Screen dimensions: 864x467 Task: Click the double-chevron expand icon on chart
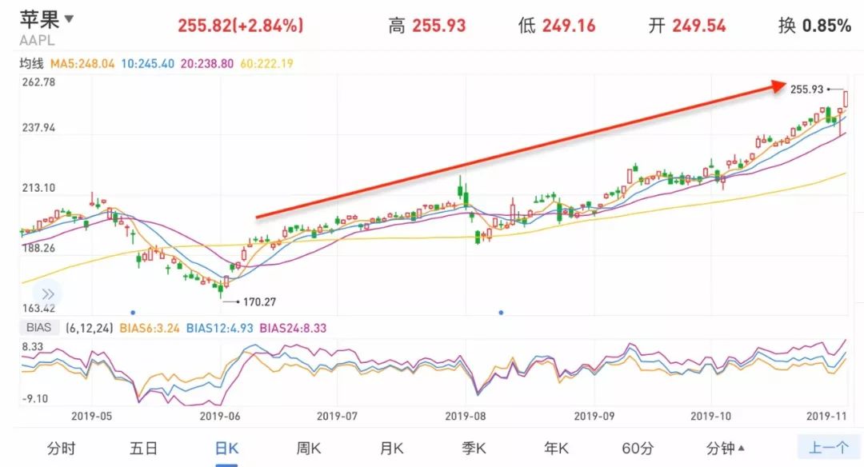48,294
